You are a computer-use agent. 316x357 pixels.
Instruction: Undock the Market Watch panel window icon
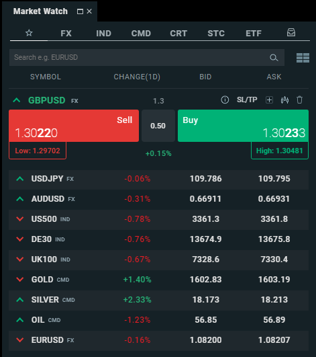pyautogui.click(x=80, y=11)
